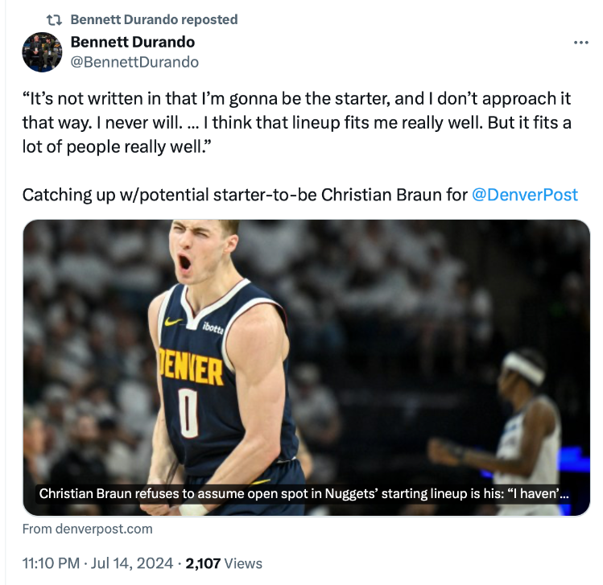Open the Christian Braun article photo
Viewport: 603px width, 585px height.
pos(306,354)
